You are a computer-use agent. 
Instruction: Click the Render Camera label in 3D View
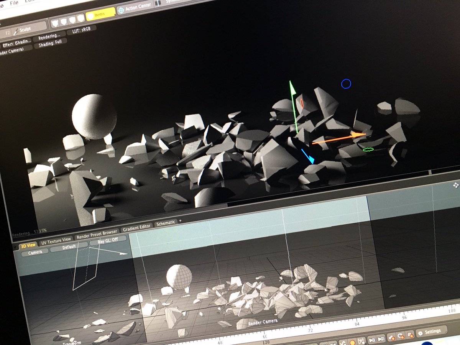click(x=263, y=322)
